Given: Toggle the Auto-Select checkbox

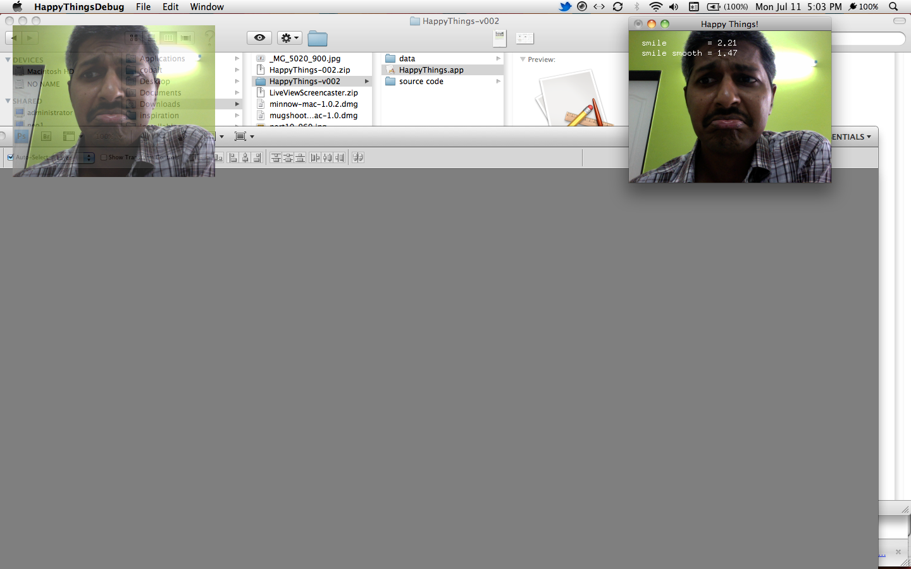Looking at the screenshot, I should click(10, 157).
